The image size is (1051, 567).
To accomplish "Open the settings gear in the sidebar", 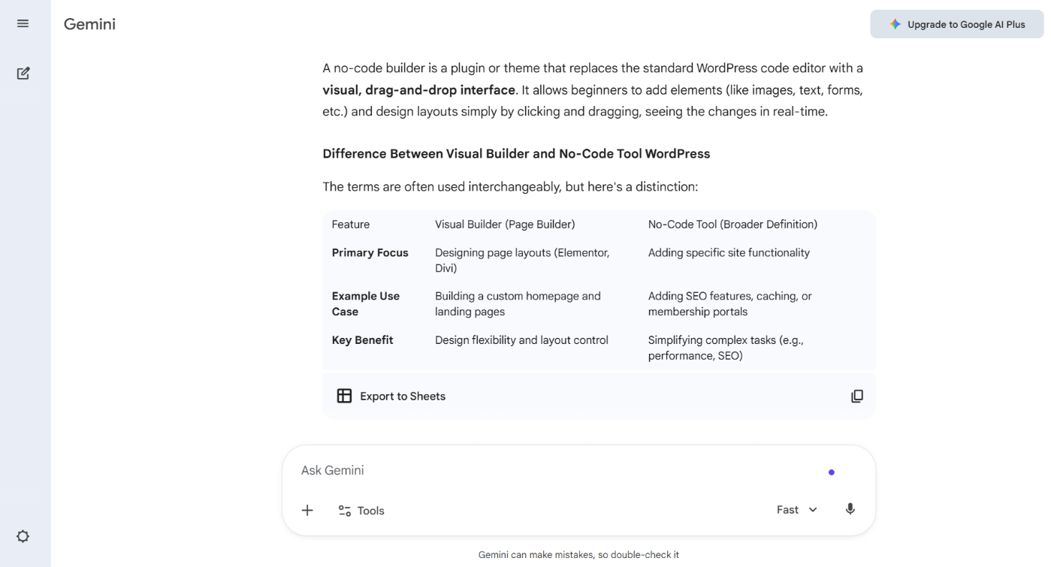I will (23, 536).
